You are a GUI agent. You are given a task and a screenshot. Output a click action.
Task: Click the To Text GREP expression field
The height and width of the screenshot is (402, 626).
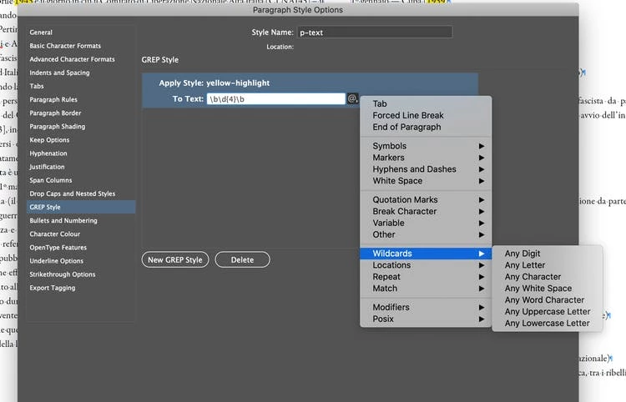click(x=276, y=99)
